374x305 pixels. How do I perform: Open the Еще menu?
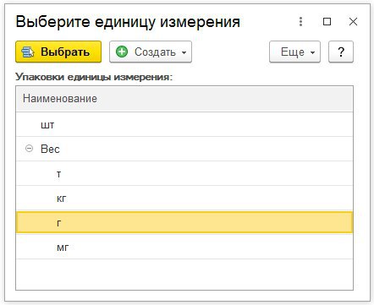(x=294, y=52)
